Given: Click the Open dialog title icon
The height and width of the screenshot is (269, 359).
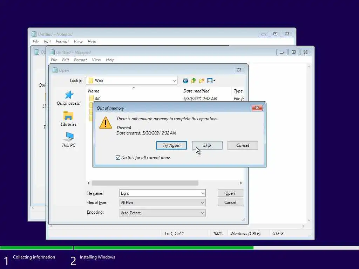Looking at the screenshot, I should 55,70.
